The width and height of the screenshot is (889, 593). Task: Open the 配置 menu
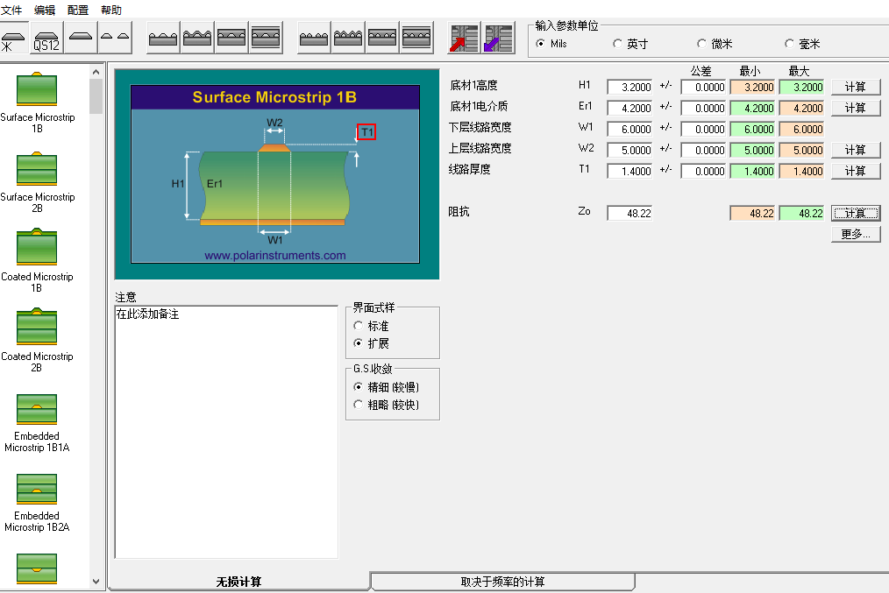point(77,11)
